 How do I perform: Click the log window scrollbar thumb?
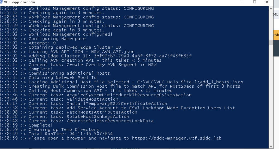(x=271, y=43)
